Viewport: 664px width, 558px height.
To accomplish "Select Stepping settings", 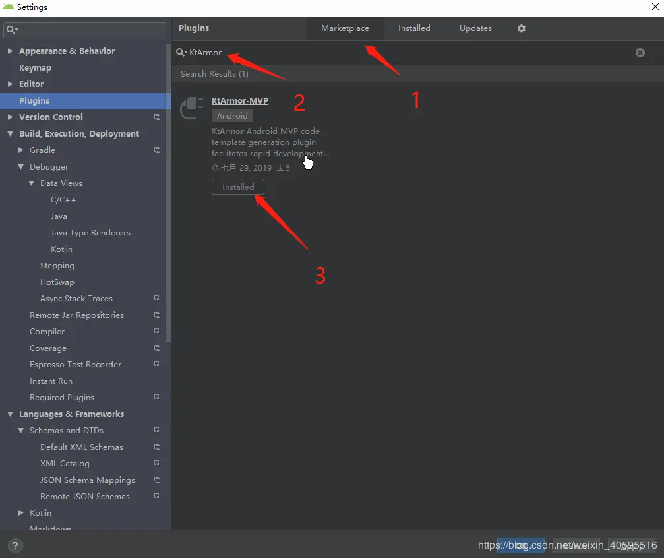I will click(x=57, y=266).
